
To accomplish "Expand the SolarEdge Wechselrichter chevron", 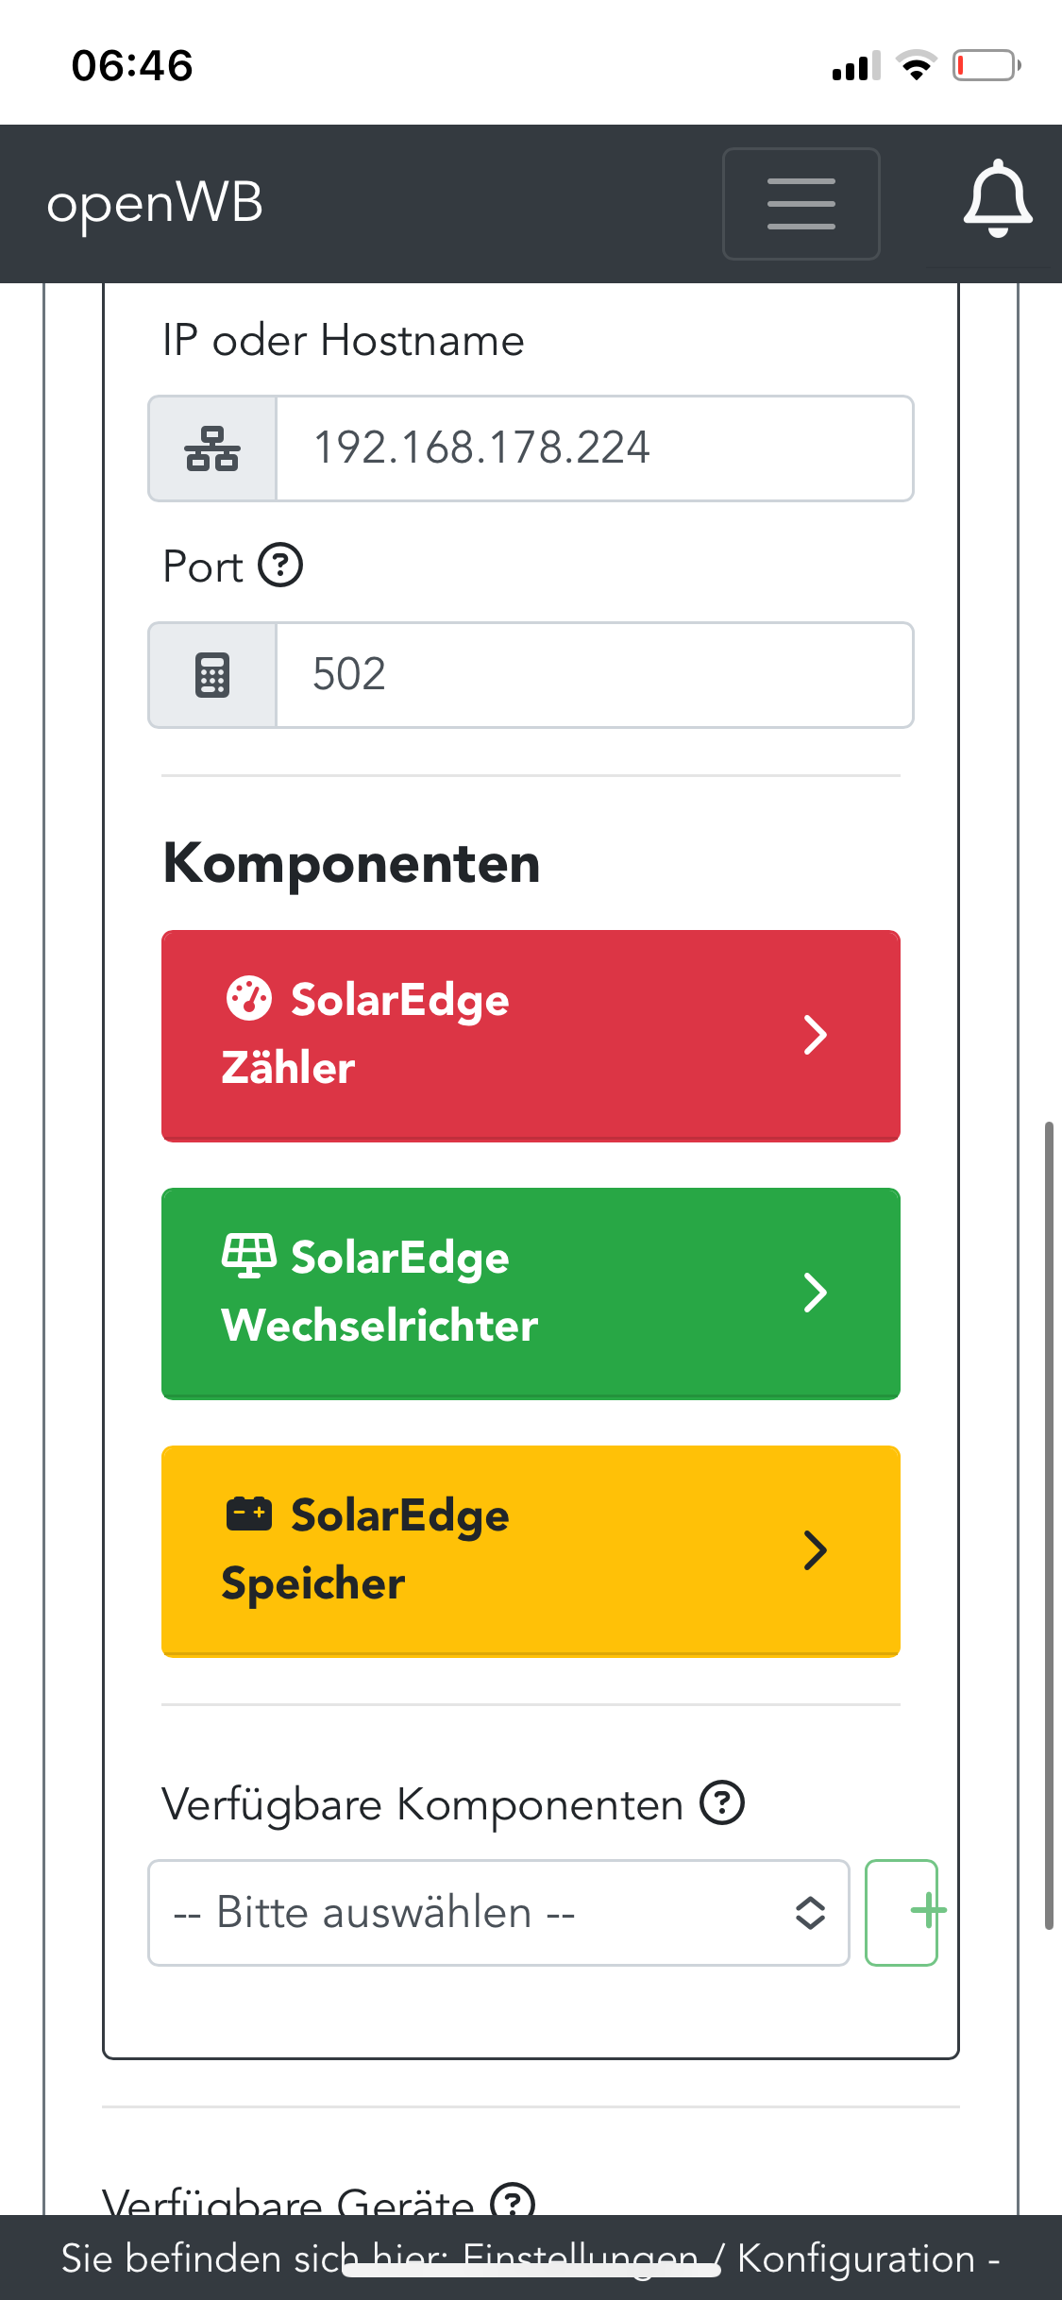I will [x=815, y=1293].
